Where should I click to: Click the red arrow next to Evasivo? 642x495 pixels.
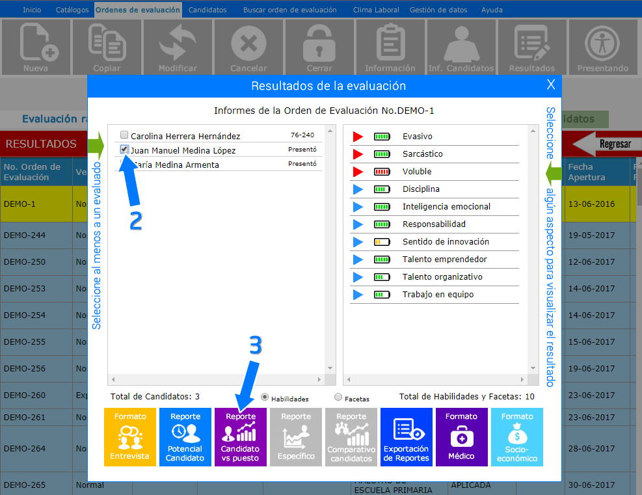point(358,137)
